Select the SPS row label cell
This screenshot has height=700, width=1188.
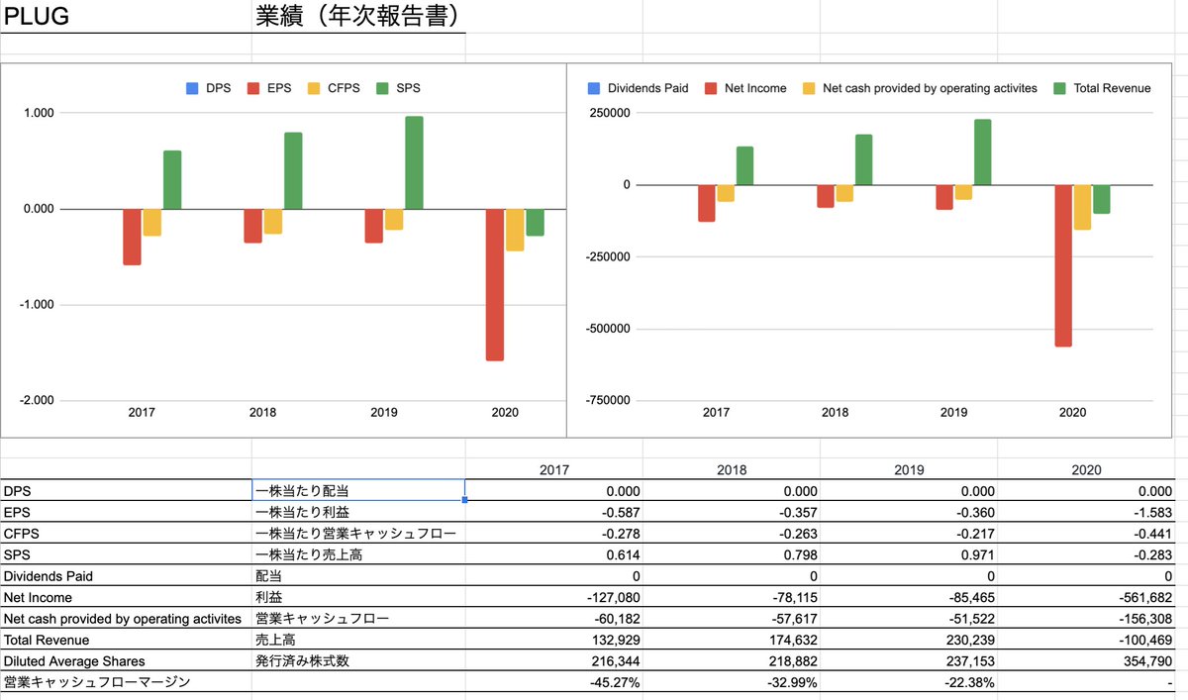pyautogui.click(x=126, y=554)
